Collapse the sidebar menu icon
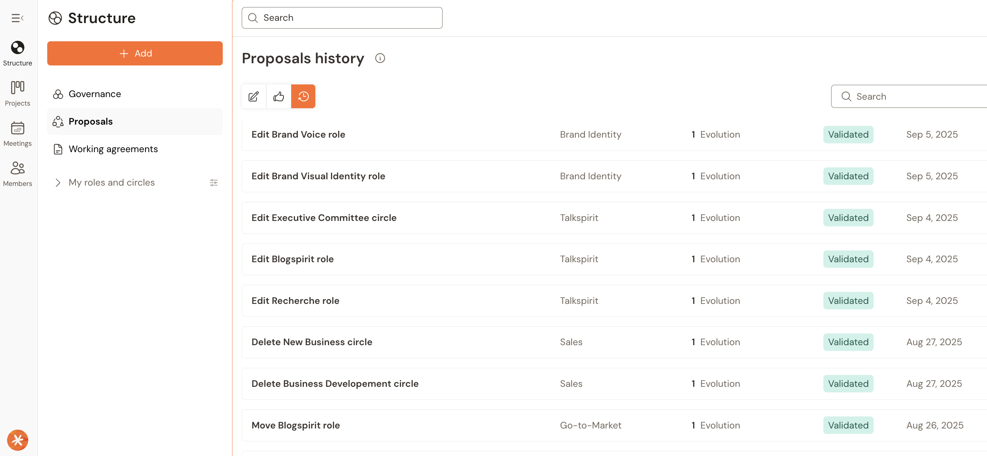Viewport: 987px width, 456px height. [x=17, y=18]
